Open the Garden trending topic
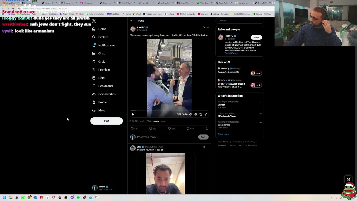This screenshot has width=357, height=201. (221, 105)
